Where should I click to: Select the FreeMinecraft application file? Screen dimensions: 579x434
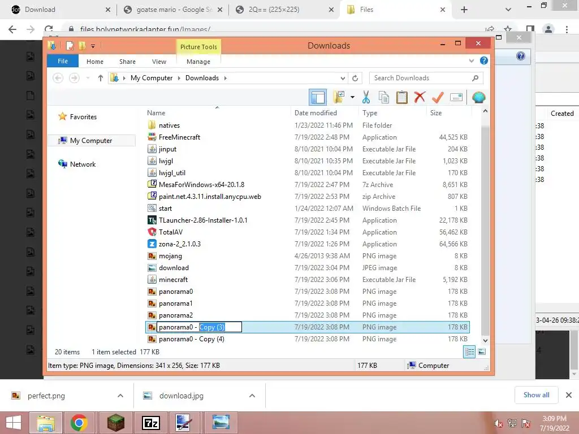click(x=179, y=137)
